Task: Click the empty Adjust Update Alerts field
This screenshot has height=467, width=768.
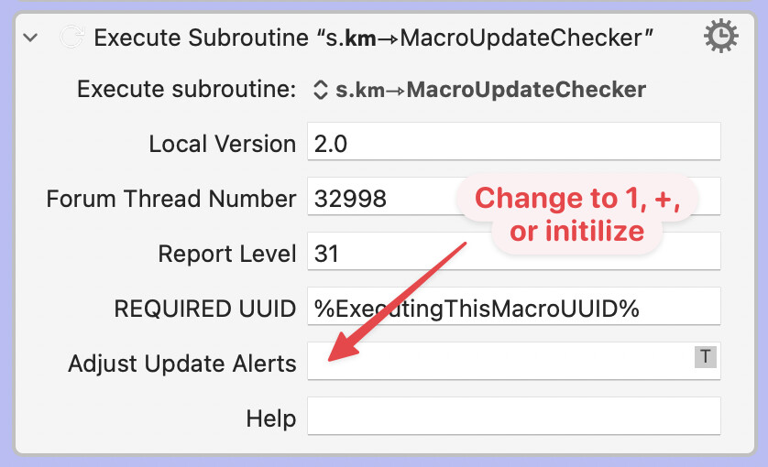Action: click(499, 364)
